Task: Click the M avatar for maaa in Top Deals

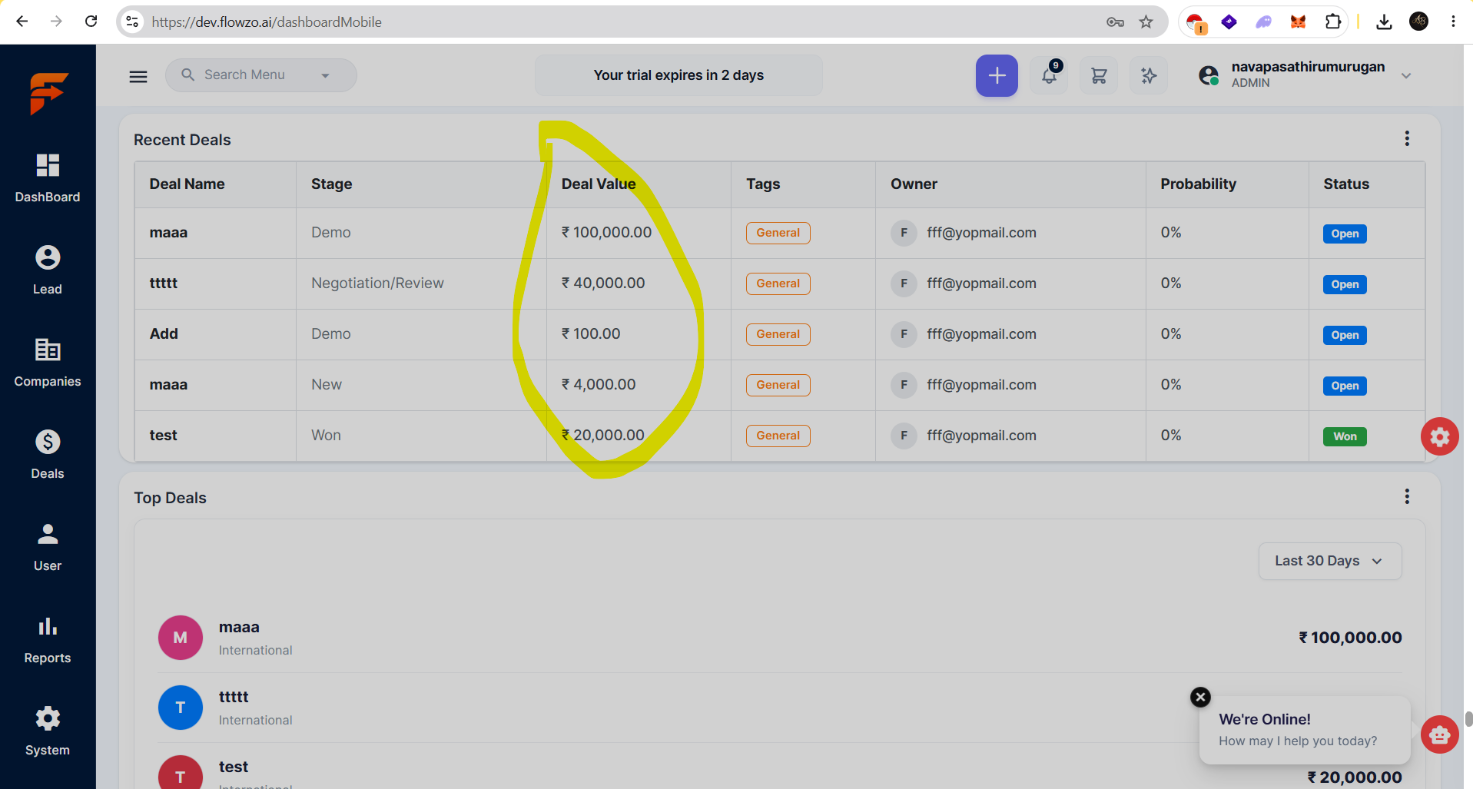Action: (181, 638)
